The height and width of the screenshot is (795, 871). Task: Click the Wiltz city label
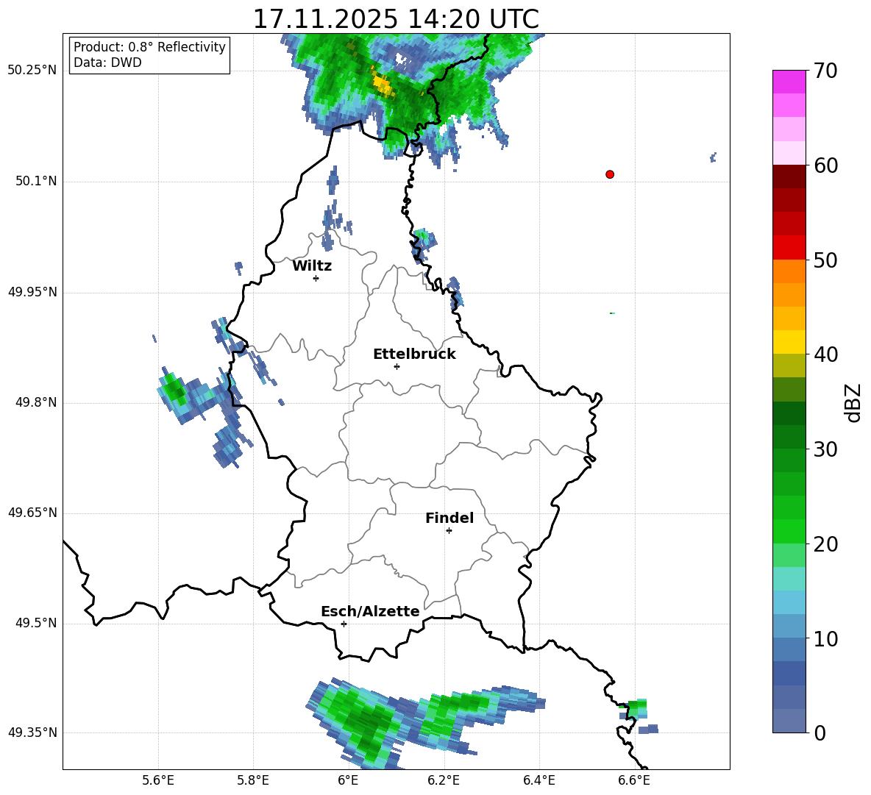pyautogui.click(x=312, y=266)
